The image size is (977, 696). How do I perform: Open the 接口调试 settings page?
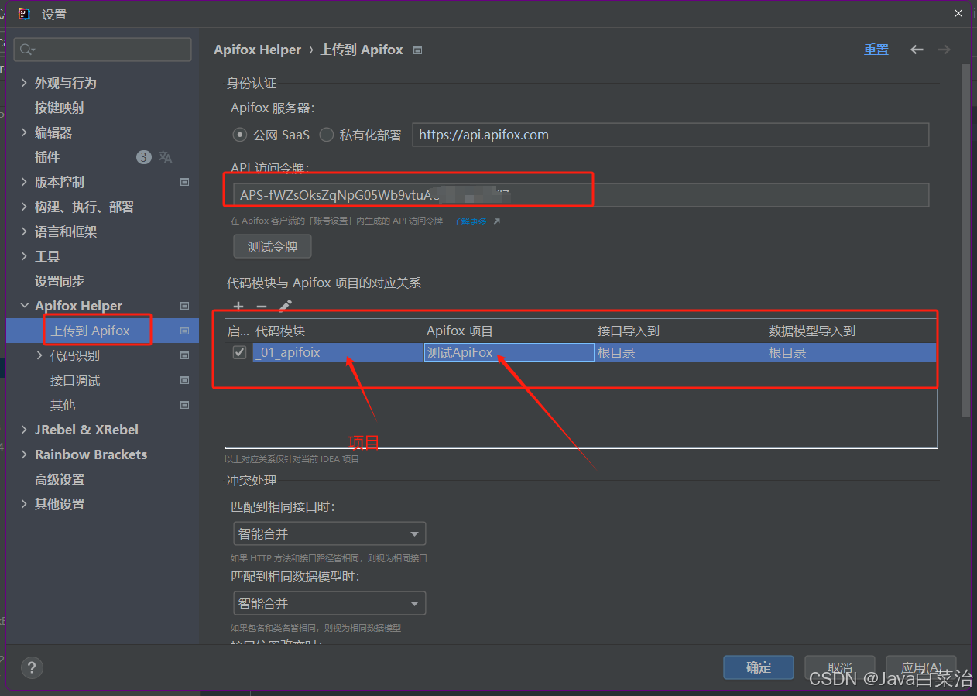coord(75,380)
